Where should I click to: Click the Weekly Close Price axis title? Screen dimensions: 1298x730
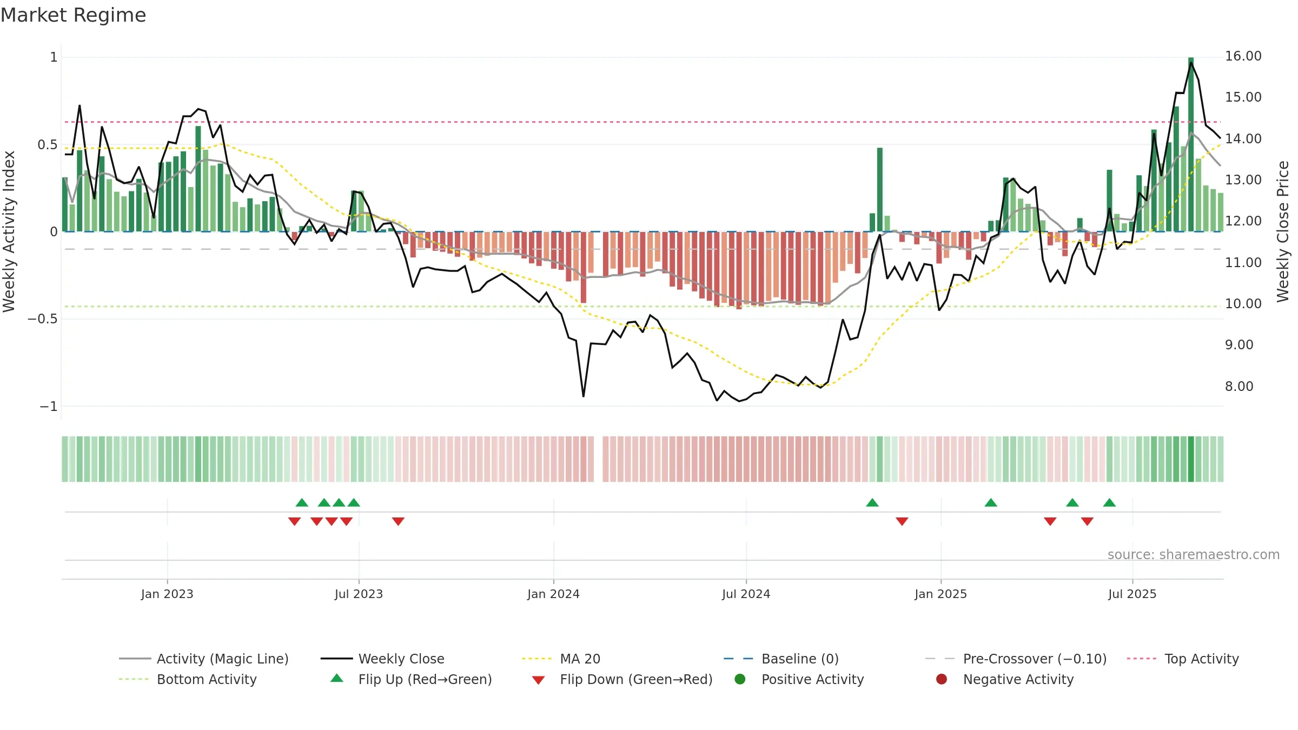1282,231
